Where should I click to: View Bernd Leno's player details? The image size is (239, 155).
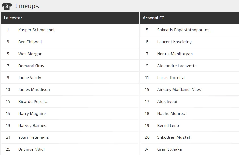point(168,126)
